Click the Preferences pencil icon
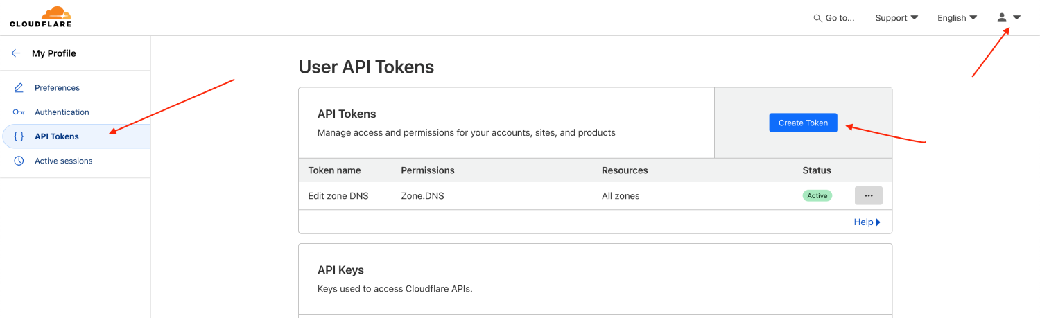 [19, 88]
